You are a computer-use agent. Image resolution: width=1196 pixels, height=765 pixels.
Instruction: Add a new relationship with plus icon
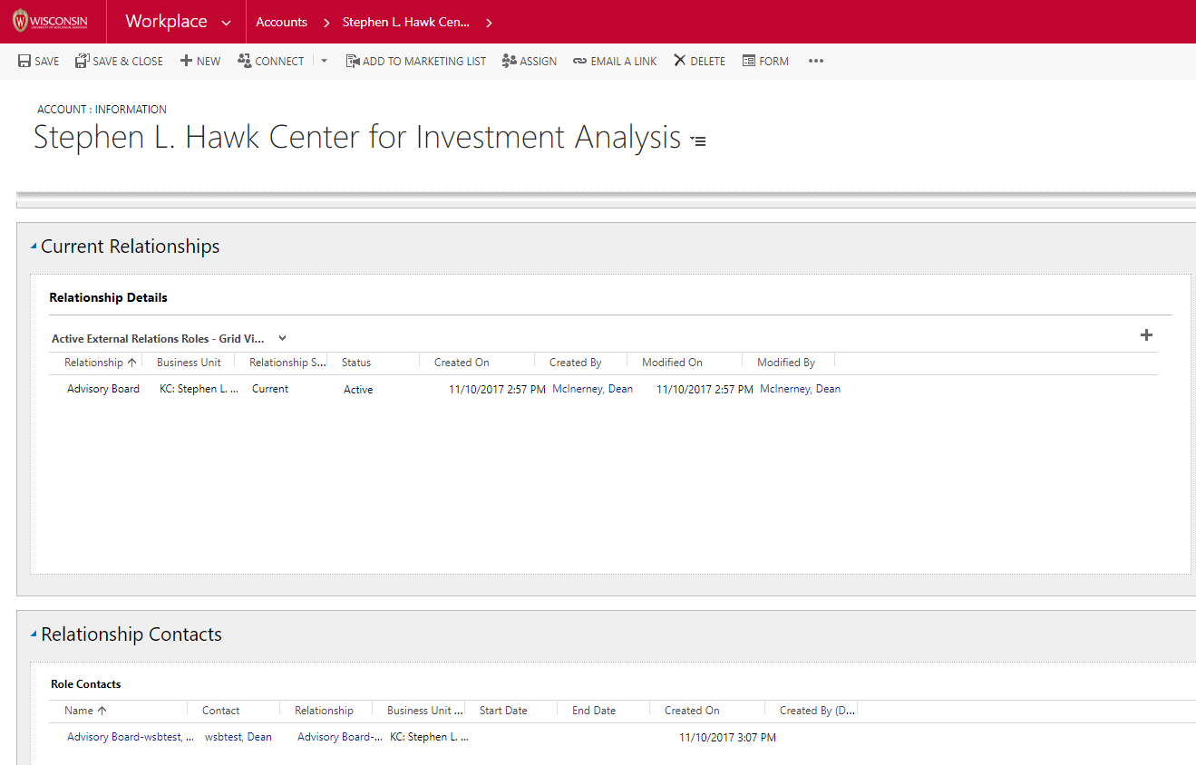[x=1146, y=335]
